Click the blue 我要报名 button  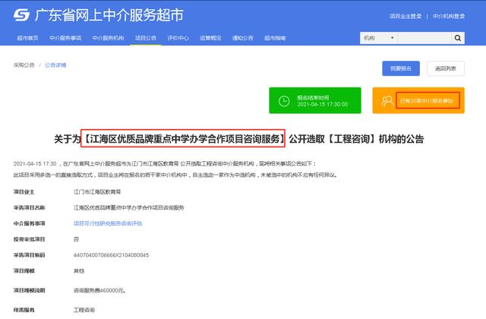coord(401,68)
